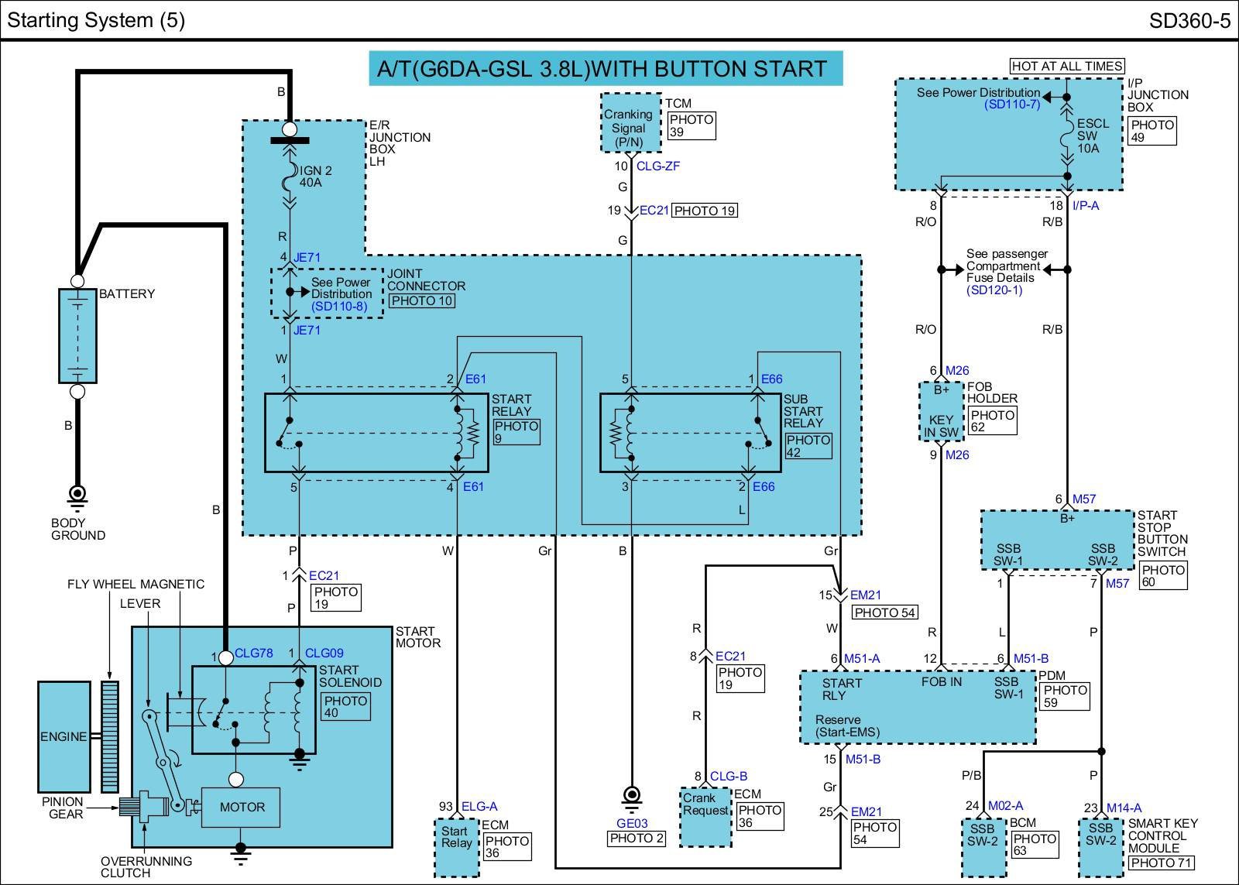
Task: Click PHOTO 10 beside the joint connector
Action: tap(421, 301)
